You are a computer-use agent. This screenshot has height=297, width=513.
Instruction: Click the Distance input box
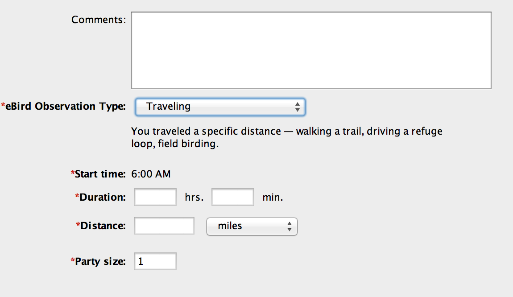[164, 226]
